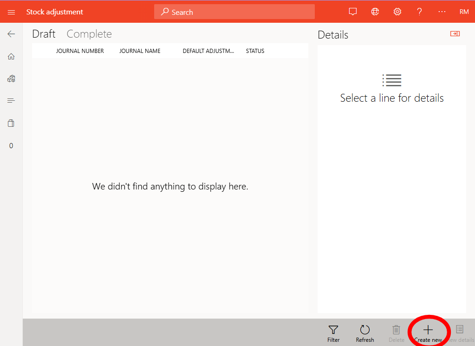Open settings gear in header
This screenshot has height=346, width=475.
click(x=397, y=12)
